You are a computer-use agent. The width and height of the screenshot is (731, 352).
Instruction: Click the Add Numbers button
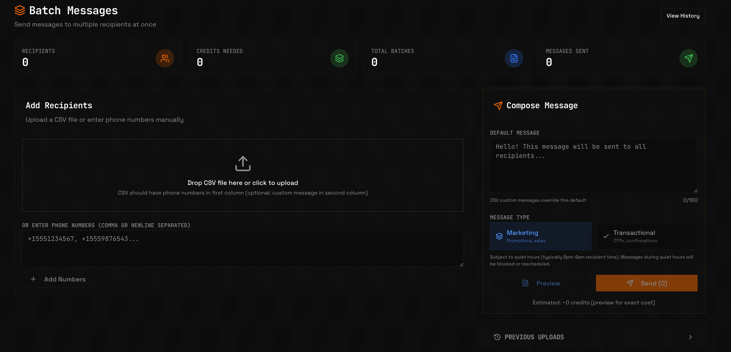pos(58,279)
